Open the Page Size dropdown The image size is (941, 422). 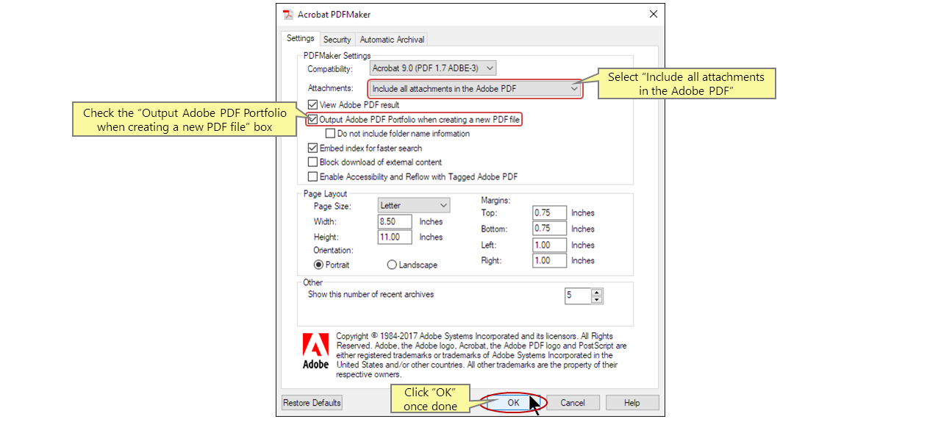point(414,206)
